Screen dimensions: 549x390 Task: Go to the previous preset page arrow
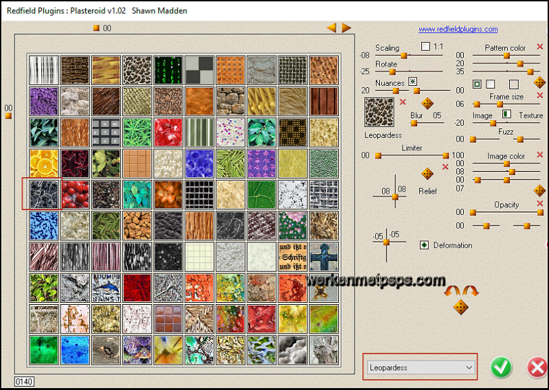(331, 28)
